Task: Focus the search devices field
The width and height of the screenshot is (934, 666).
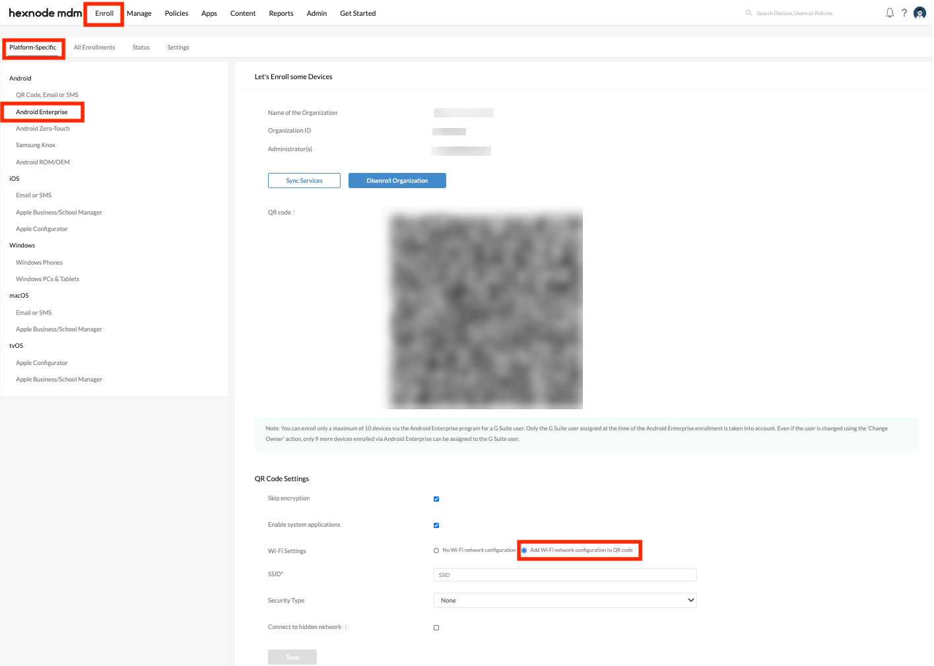Action: (x=794, y=13)
